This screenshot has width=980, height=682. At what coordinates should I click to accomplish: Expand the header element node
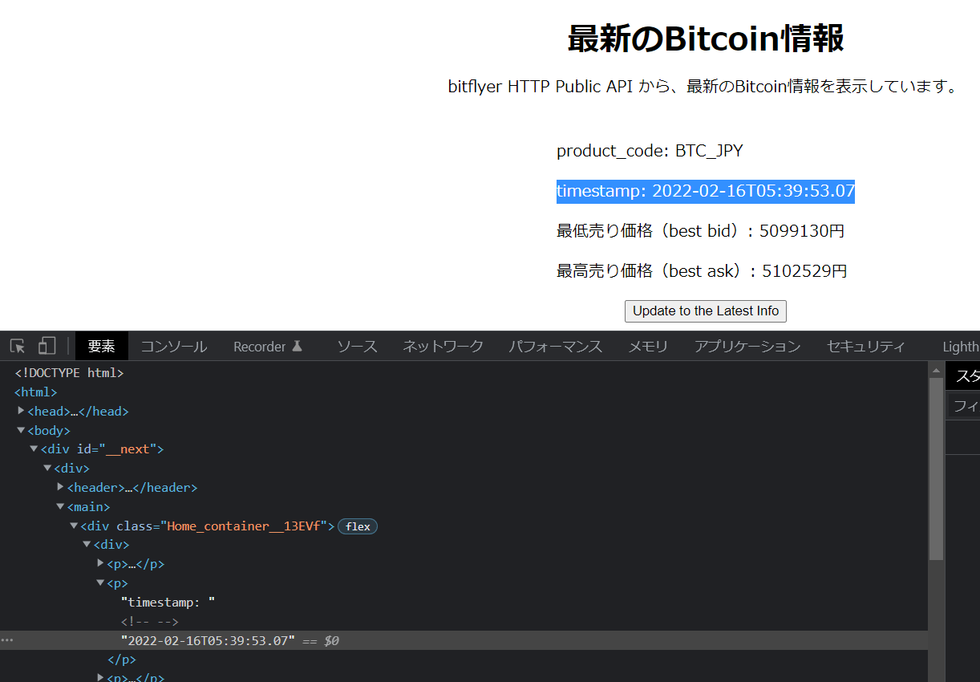(x=60, y=487)
